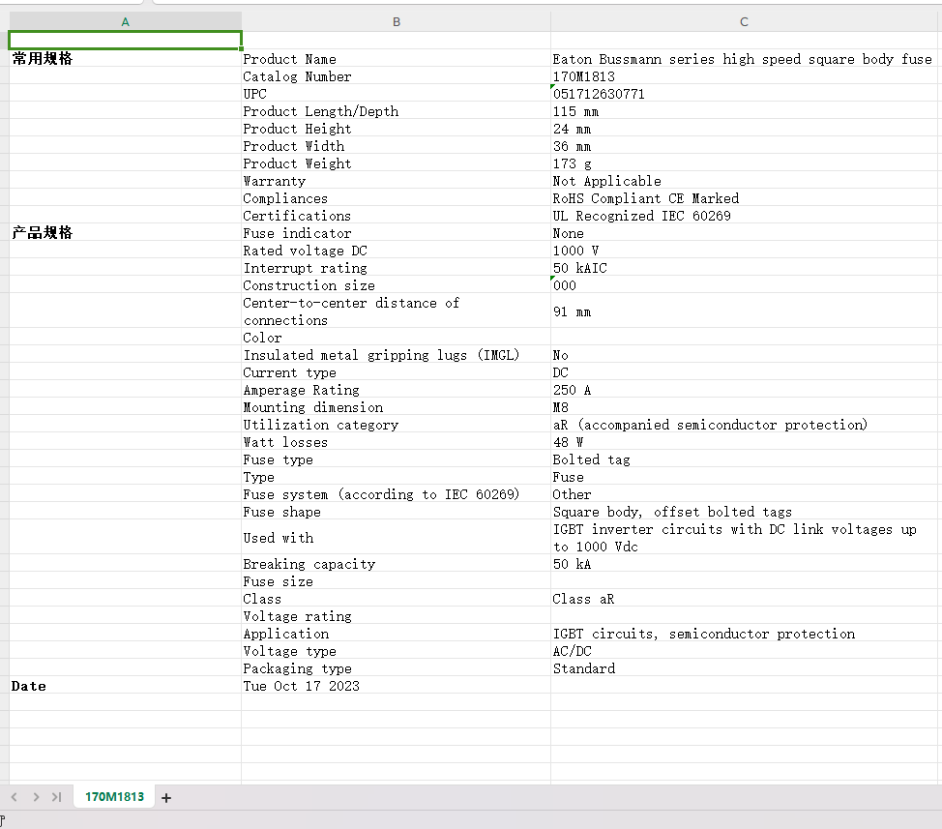Select the 'Fuse shape' cell
Screen dimensions: 942x829
tap(396, 511)
